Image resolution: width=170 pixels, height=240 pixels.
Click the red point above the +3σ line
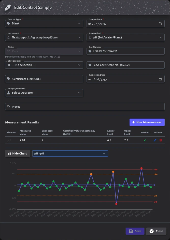pos(141,168)
